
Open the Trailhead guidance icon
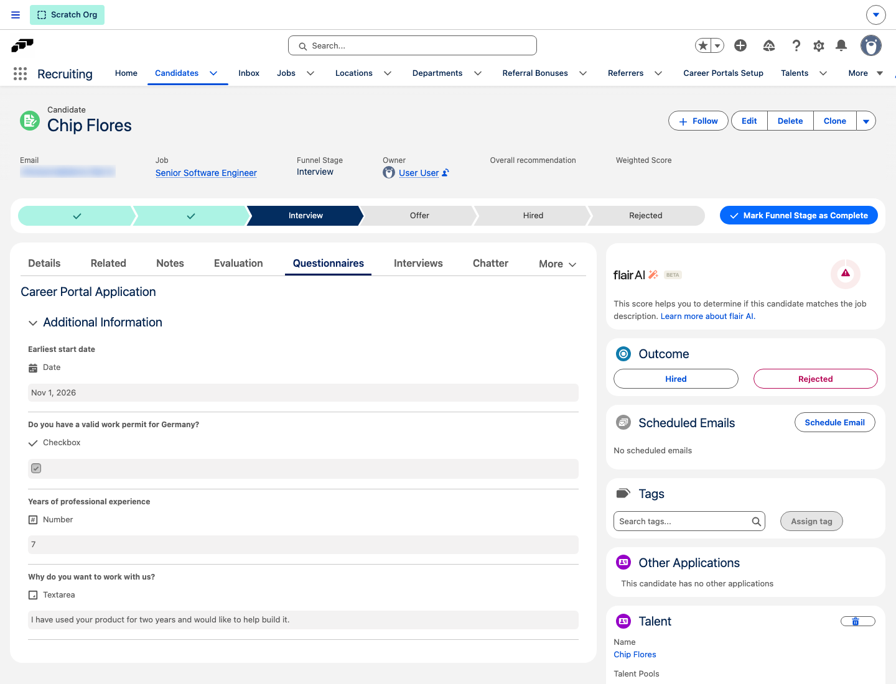click(769, 45)
